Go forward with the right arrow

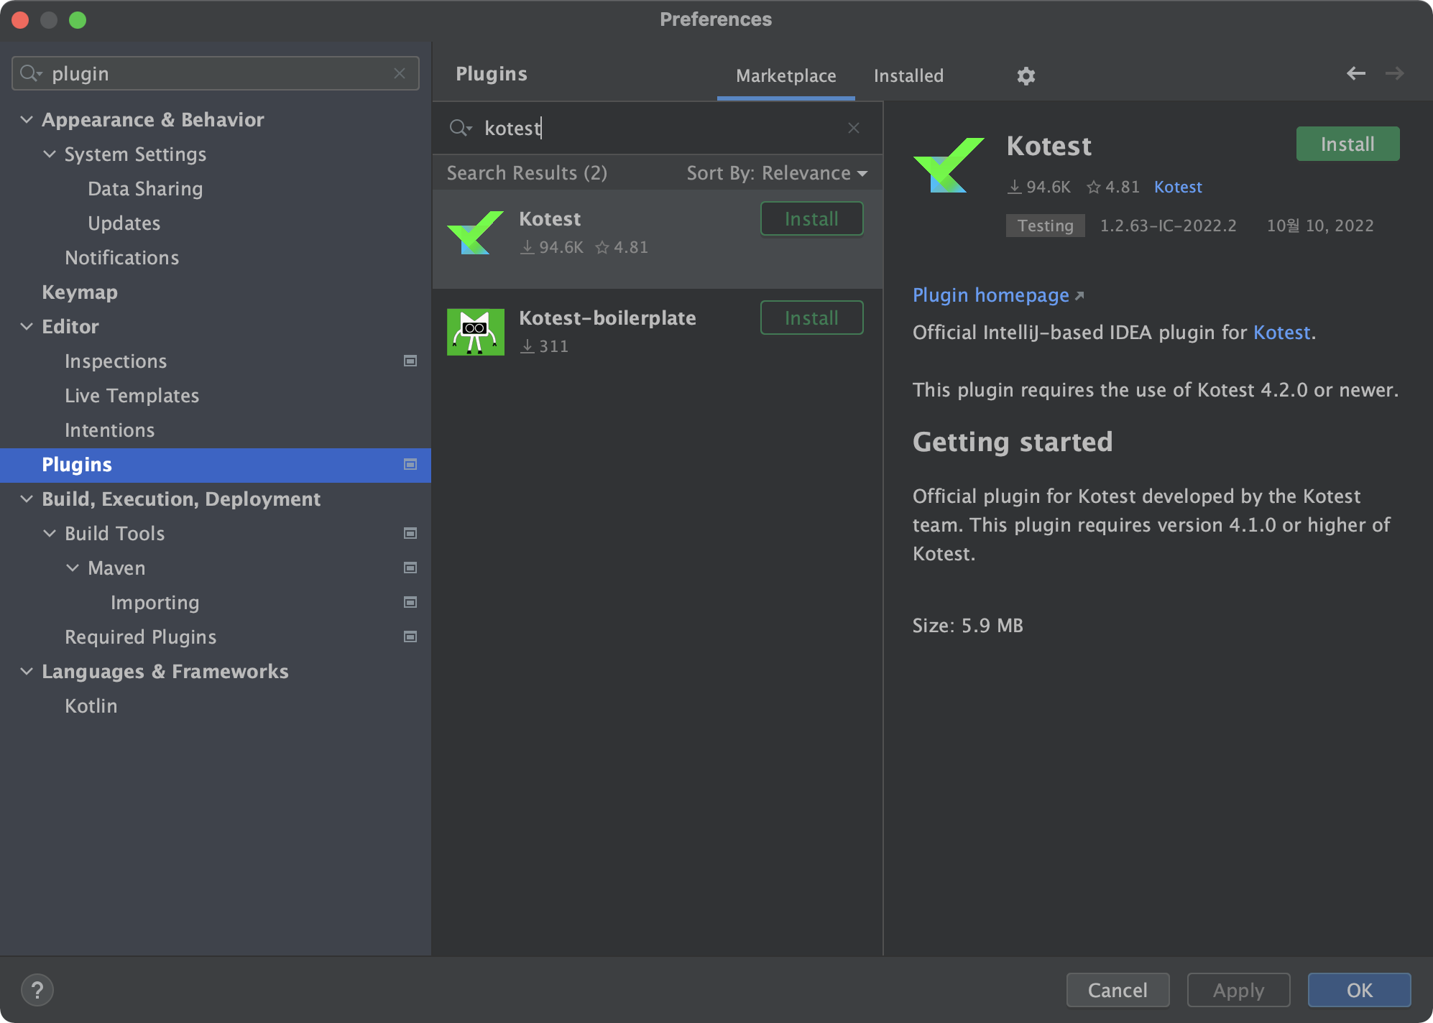click(x=1394, y=73)
